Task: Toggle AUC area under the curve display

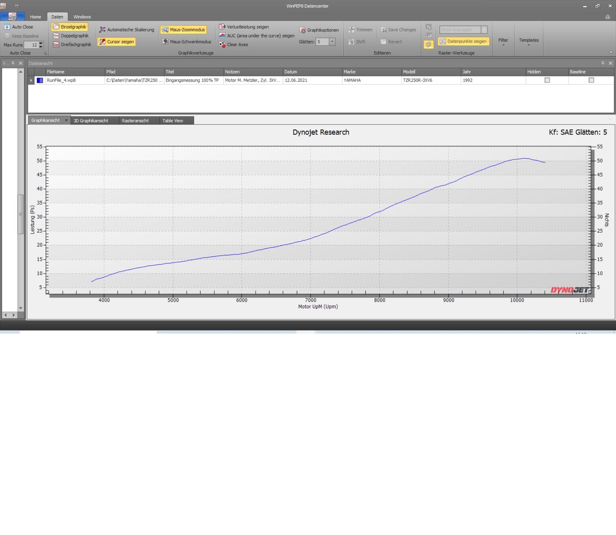Action: (256, 36)
